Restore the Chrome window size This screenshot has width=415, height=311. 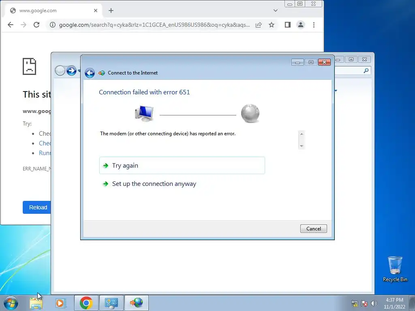click(300, 4)
